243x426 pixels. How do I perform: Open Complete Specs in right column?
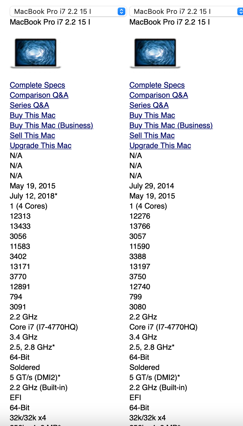[157, 85]
